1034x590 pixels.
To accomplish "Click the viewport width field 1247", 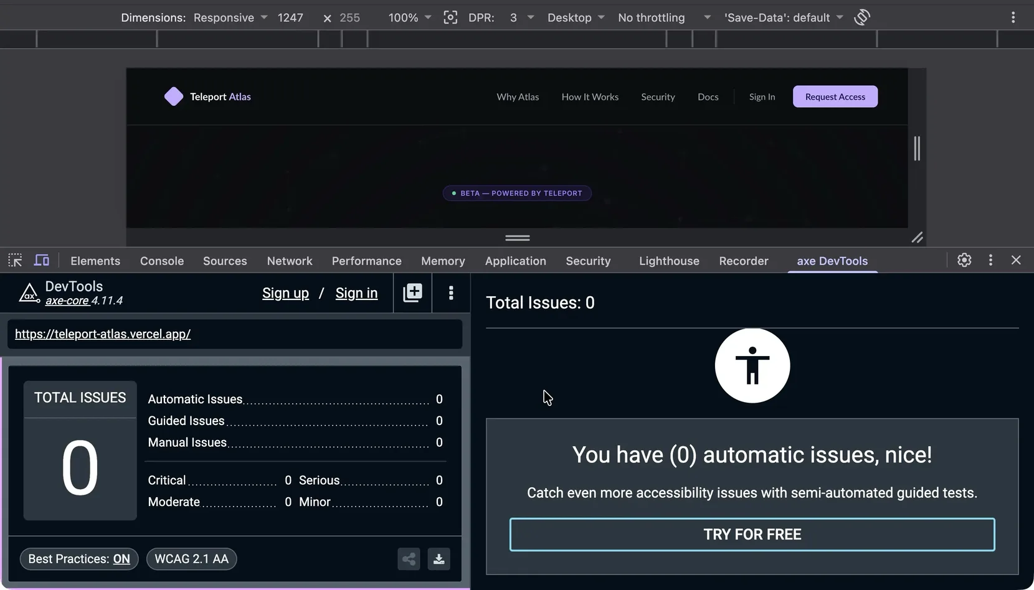I will coord(290,17).
